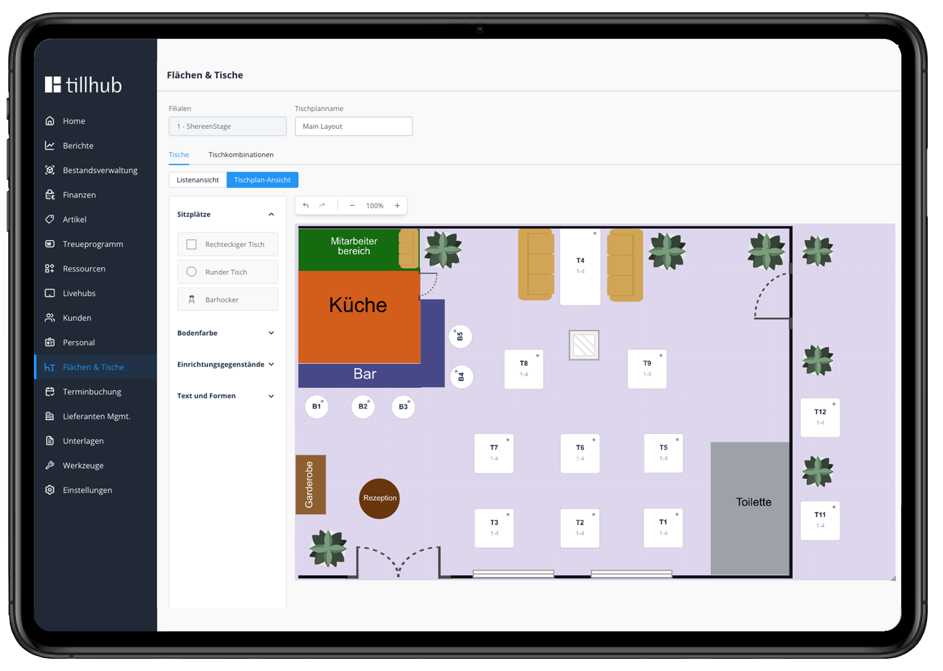Viewport: 943px width, 671px height.
Task: Collapse the Sitzplätze section
Action: click(x=271, y=214)
